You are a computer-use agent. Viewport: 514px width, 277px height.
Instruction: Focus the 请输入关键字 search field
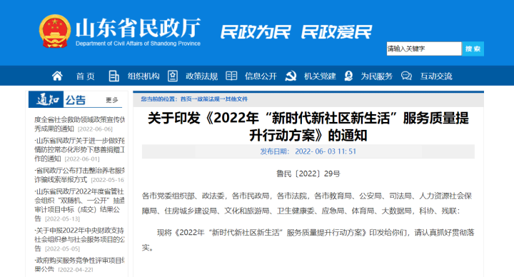point(424,49)
